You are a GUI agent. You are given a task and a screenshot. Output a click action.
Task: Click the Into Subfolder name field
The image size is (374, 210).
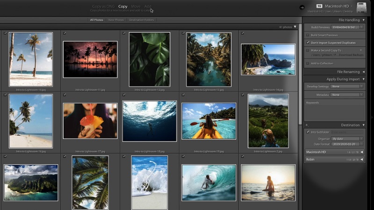click(347, 132)
